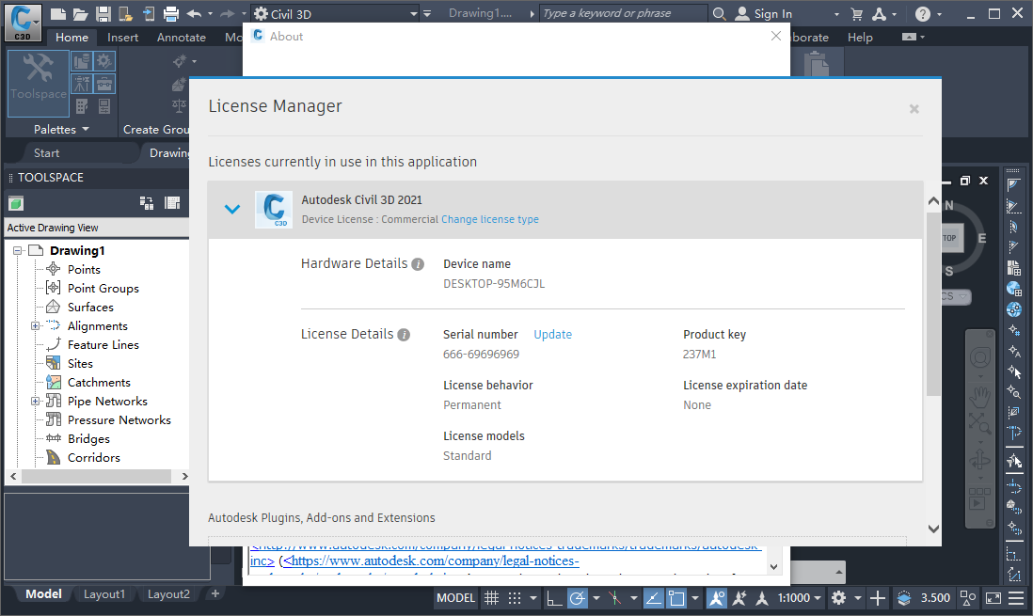The height and width of the screenshot is (616, 1033).
Task: Switch to the Layout1 tab
Action: [103, 594]
